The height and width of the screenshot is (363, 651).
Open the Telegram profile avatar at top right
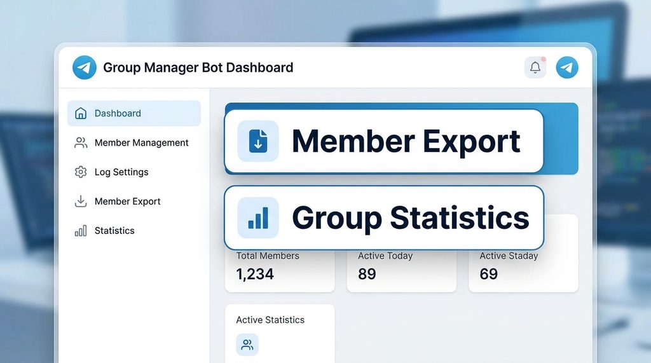tap(567, 67)
